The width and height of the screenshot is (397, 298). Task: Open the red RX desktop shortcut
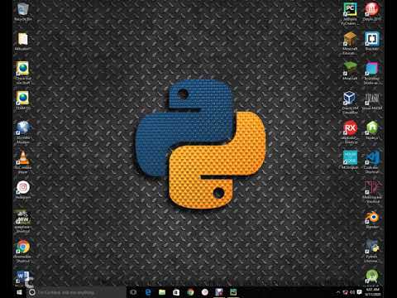[350, 132]
